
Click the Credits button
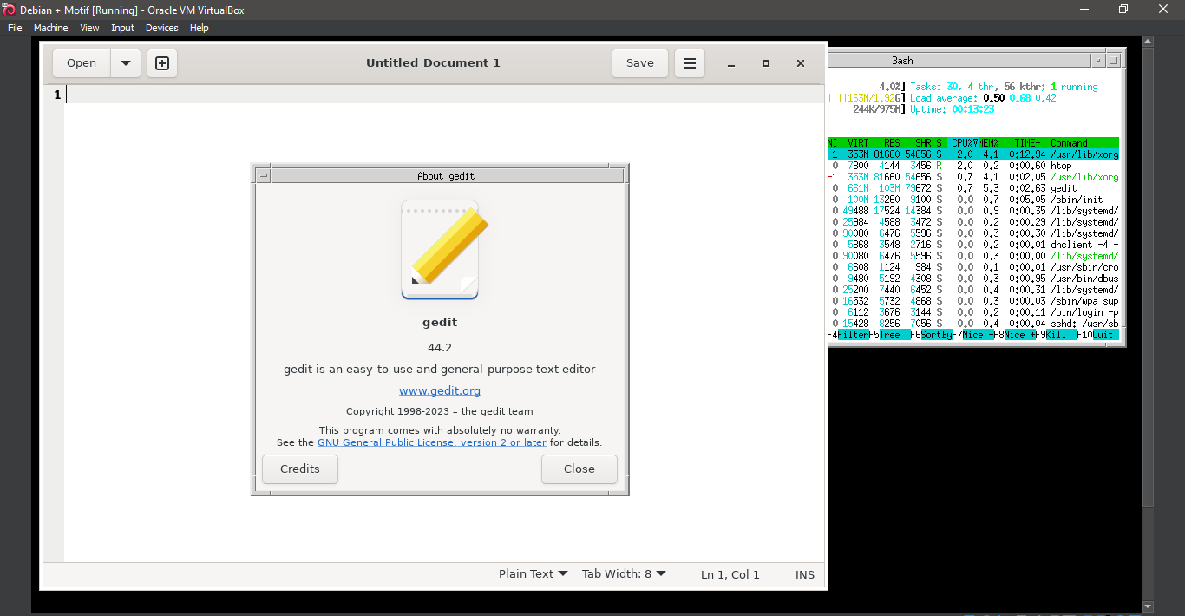pos(299,469)
